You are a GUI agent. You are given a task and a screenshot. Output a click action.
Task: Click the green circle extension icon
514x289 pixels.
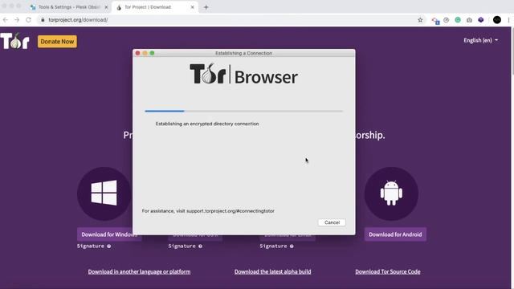tap(458, 20)
